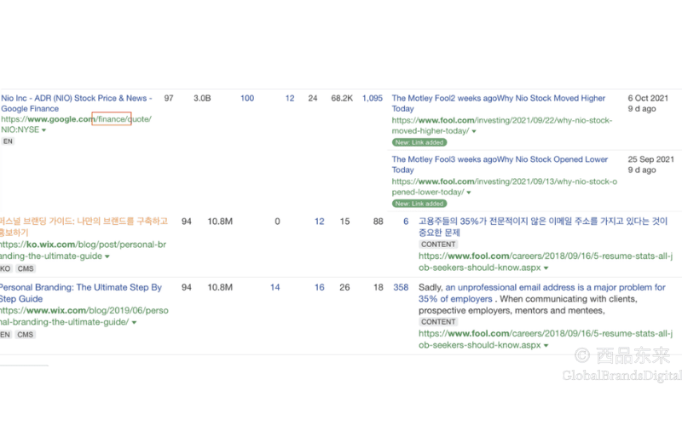Screen dimensions: 682x426
Task: Click value 358 in www.wix.com row
Action: pyautogui.click(x=401, y=288)
